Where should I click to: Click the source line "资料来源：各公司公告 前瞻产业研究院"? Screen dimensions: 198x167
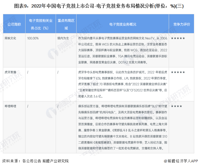(35, 161)
